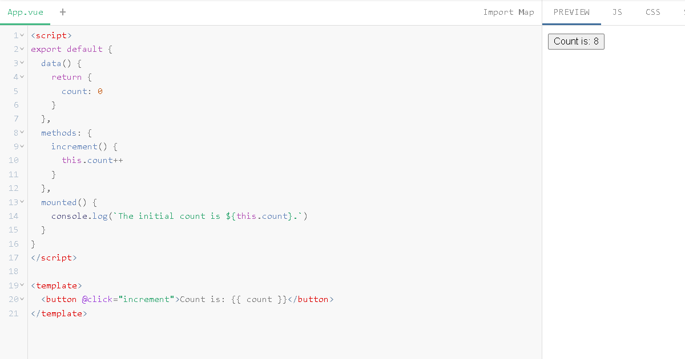Fold the export default block at line 2

(x=22, y=49)
